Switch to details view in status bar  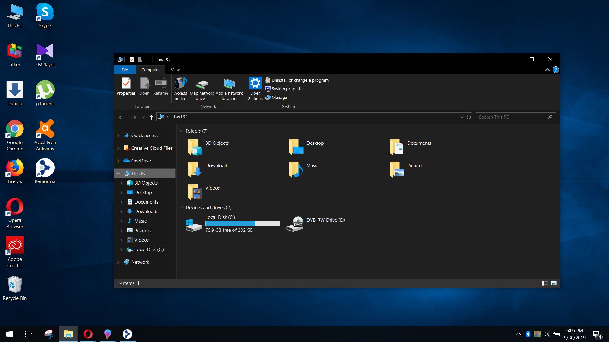(545, 283)
